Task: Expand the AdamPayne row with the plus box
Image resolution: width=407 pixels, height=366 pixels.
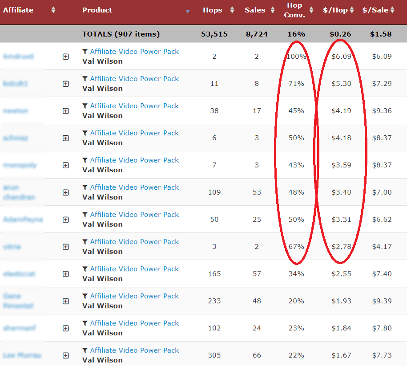Action: pos(66,220)
